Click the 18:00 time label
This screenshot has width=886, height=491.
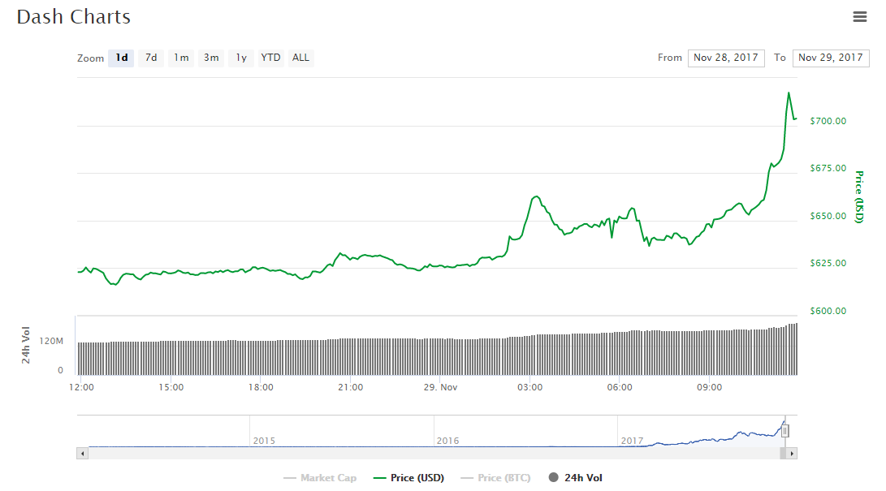click(261, 387)
